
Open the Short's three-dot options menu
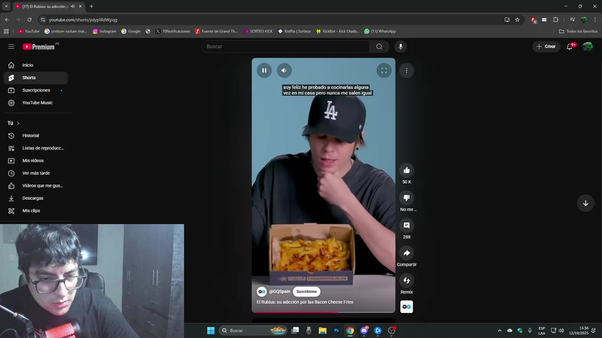coord(406,70)
